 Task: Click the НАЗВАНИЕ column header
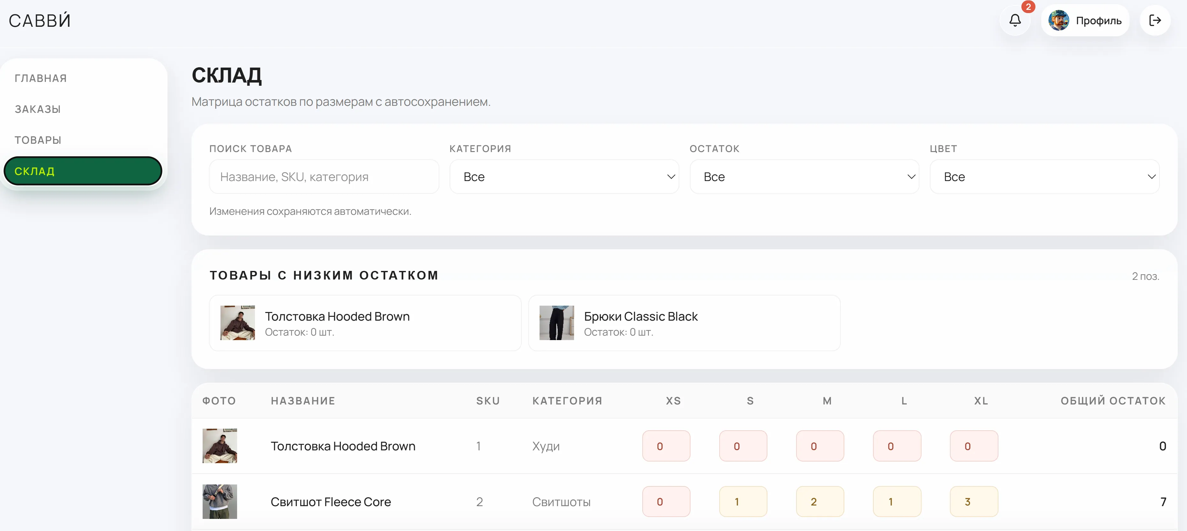(303, 401)
